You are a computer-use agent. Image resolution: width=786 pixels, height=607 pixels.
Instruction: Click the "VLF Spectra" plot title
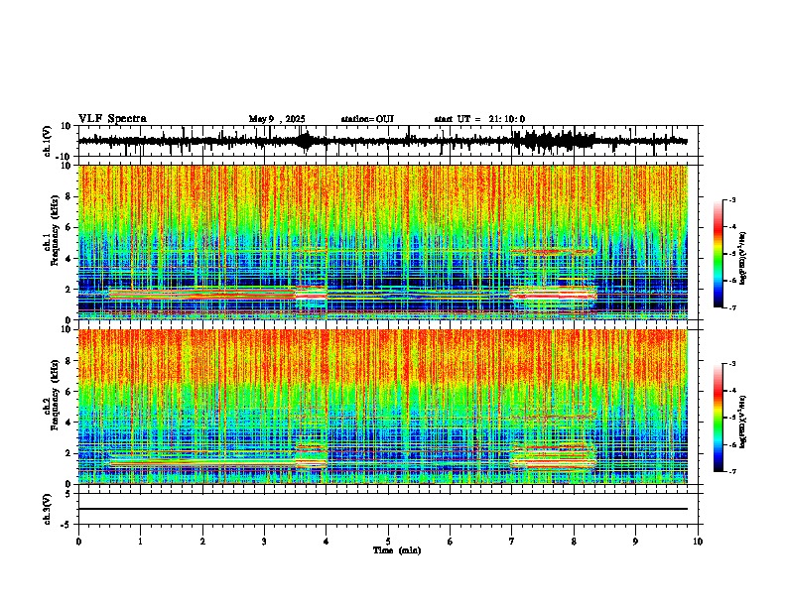pos(112,118)
